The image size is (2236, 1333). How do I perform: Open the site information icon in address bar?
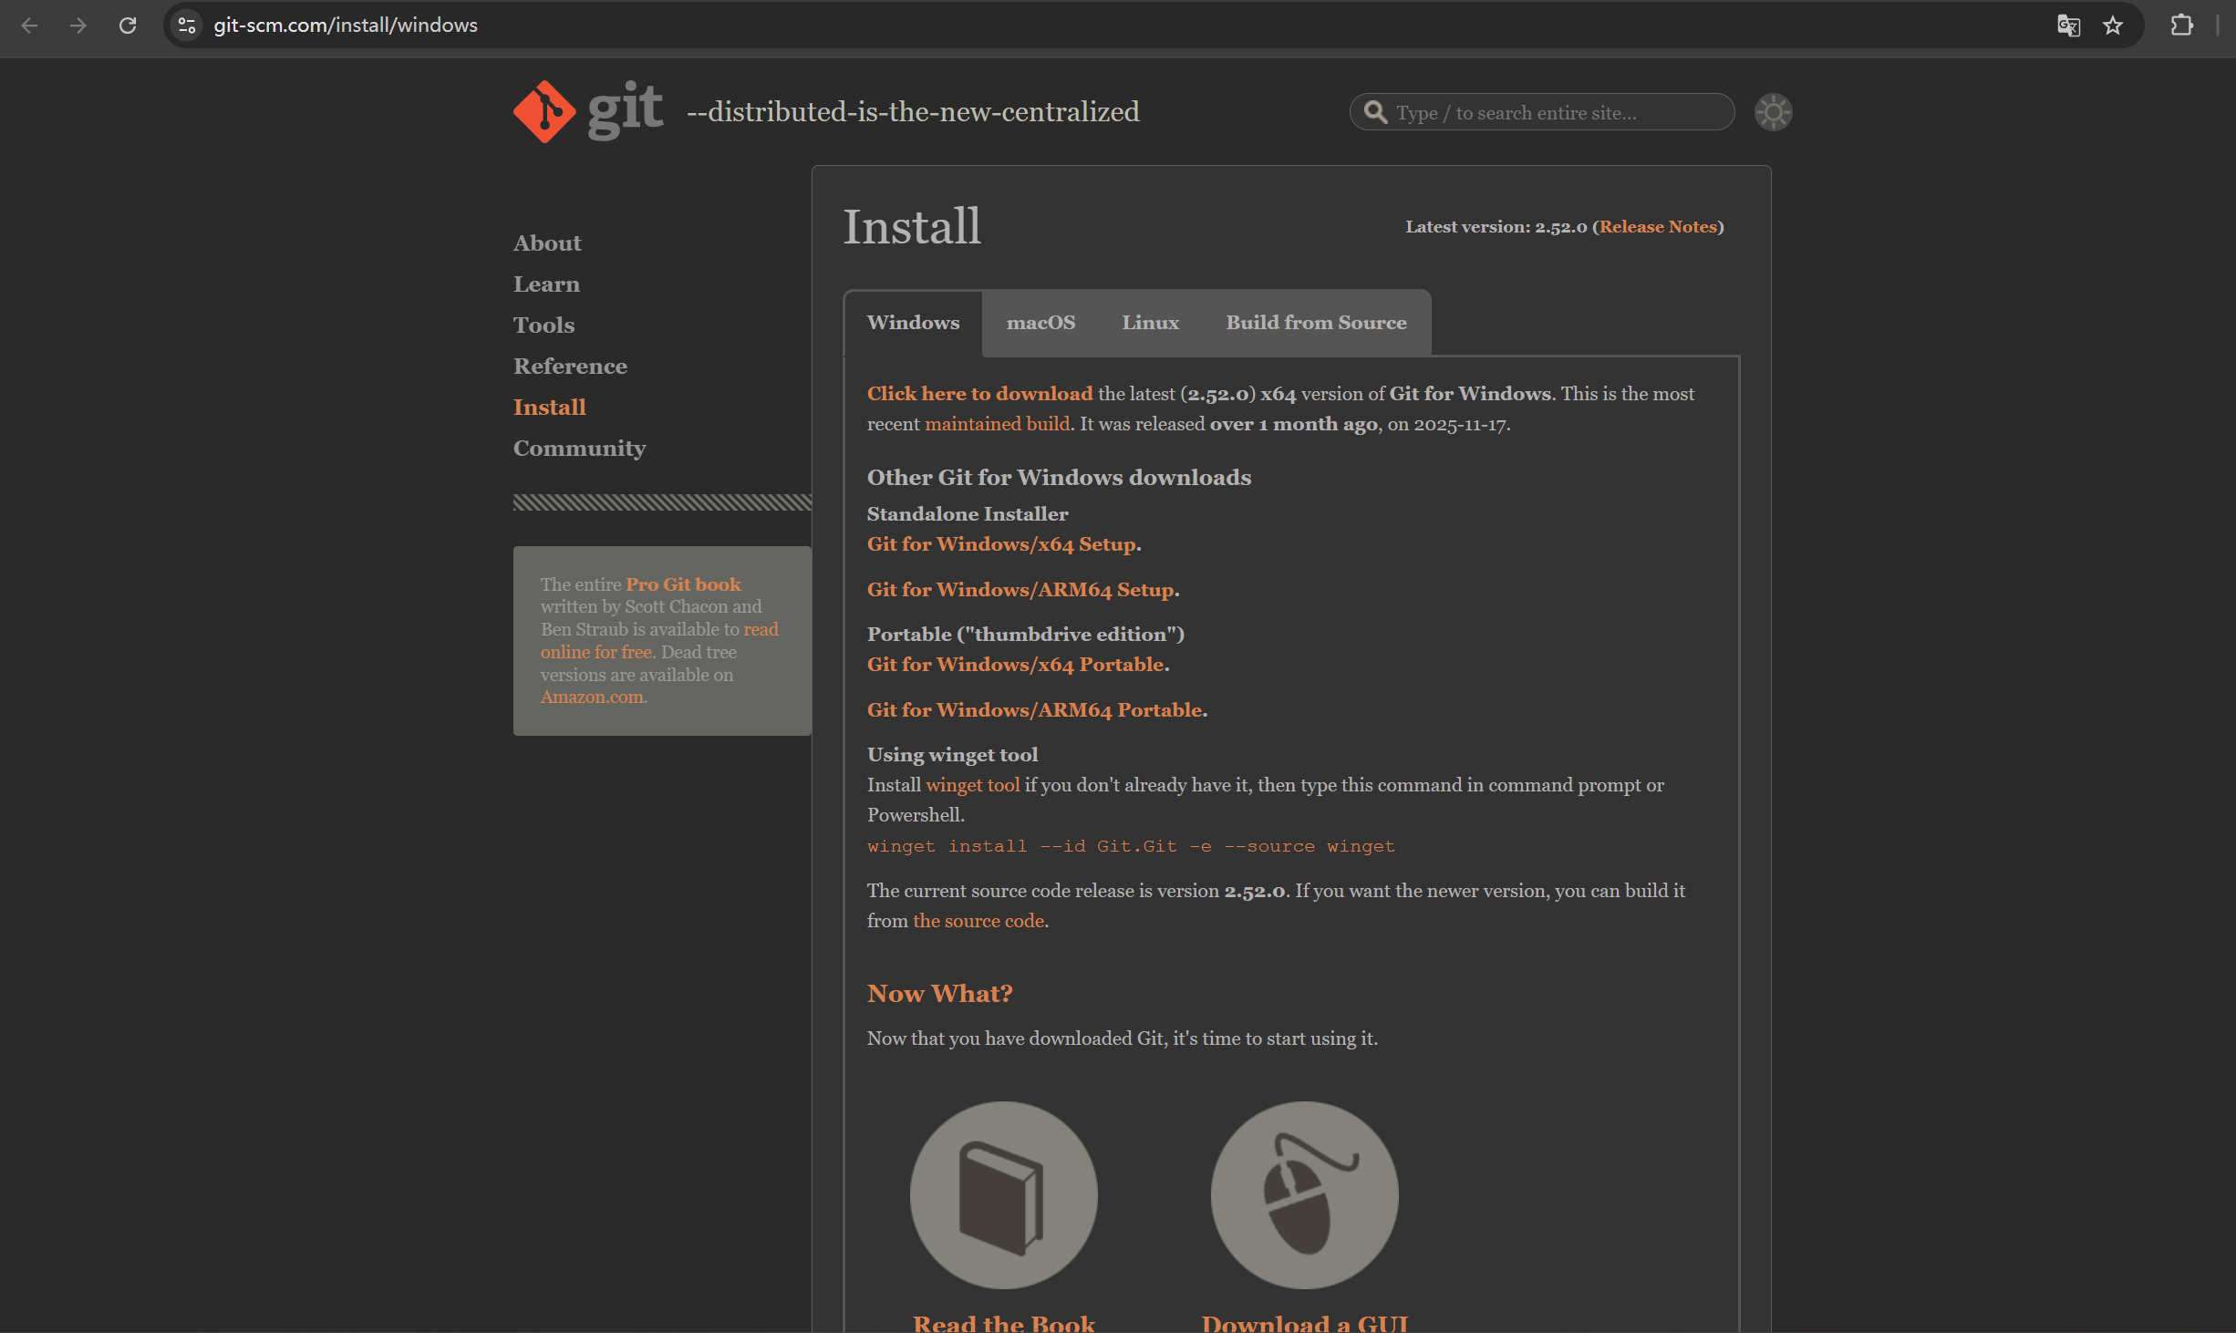[x=187, y=26]
